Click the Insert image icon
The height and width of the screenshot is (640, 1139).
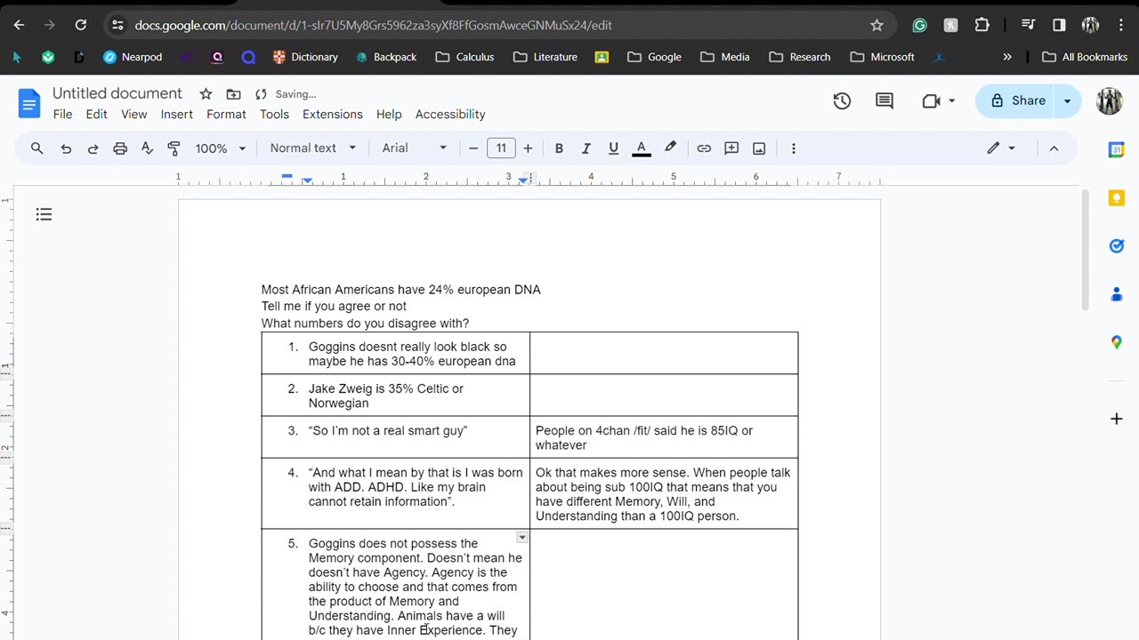pyautogui.click(x=759, y=148)
